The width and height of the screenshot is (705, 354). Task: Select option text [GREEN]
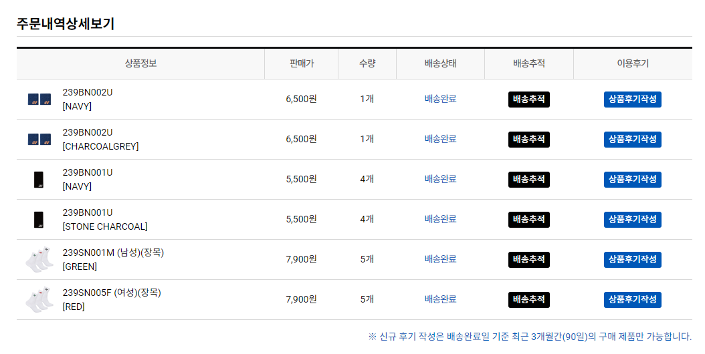80,267
